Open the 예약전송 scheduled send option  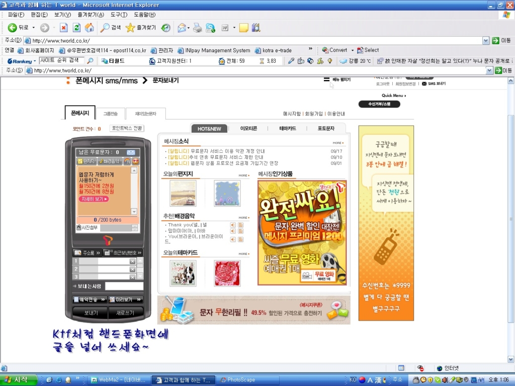coord(90,300)
